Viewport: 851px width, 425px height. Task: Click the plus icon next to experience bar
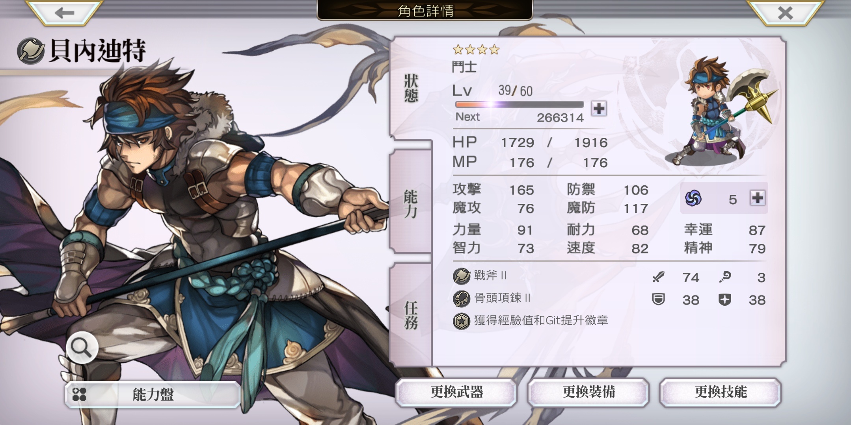tap(598, 108)
